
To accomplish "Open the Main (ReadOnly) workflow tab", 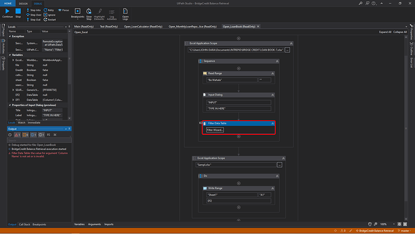I will [84, 27].
